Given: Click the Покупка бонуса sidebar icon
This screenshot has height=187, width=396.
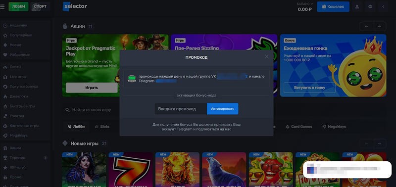Looking at the screenshot, I should (x=5, y=87).
